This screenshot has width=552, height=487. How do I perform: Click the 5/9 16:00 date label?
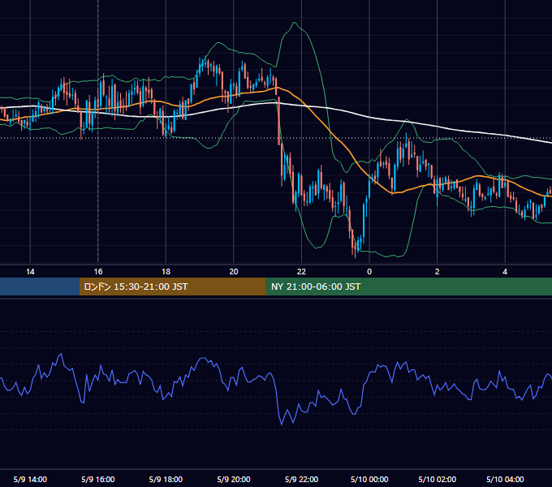[98, 479]
